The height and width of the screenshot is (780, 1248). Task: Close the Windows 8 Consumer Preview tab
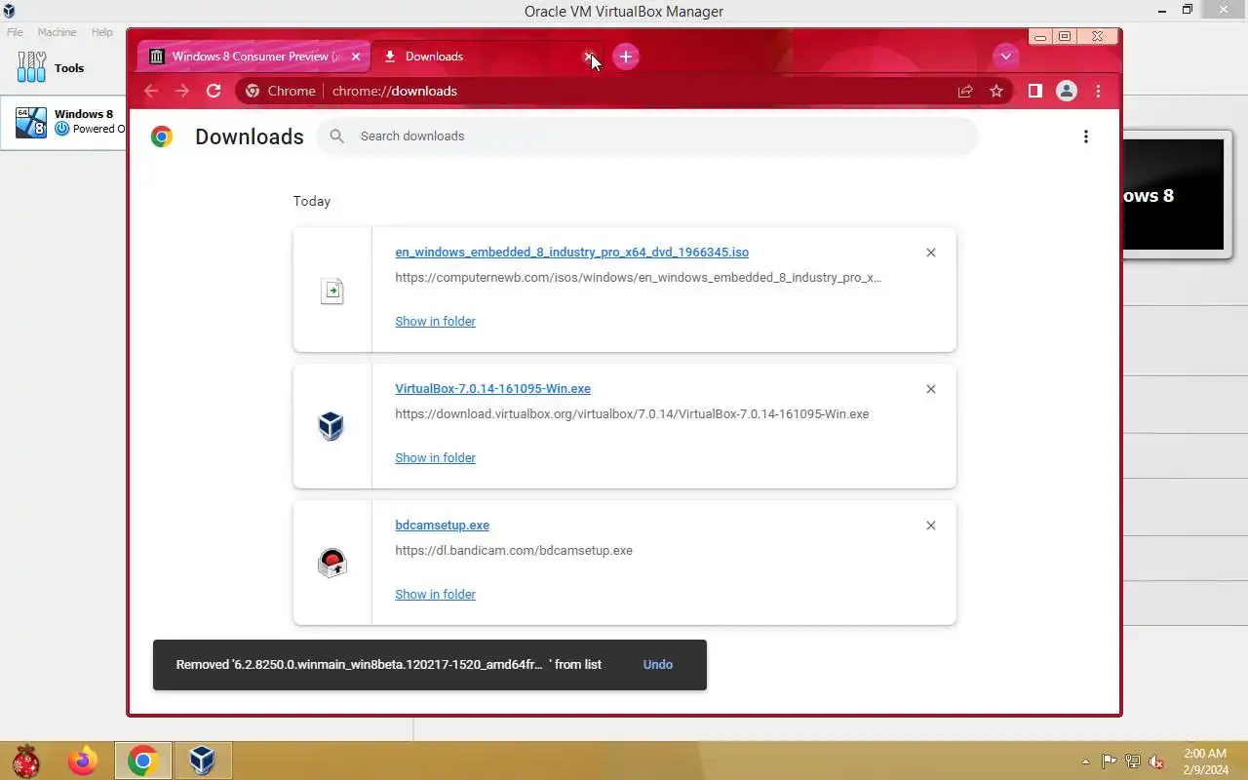click(356, 57)
